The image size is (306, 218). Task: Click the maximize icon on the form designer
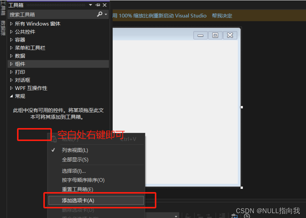(x=215, y=35)
